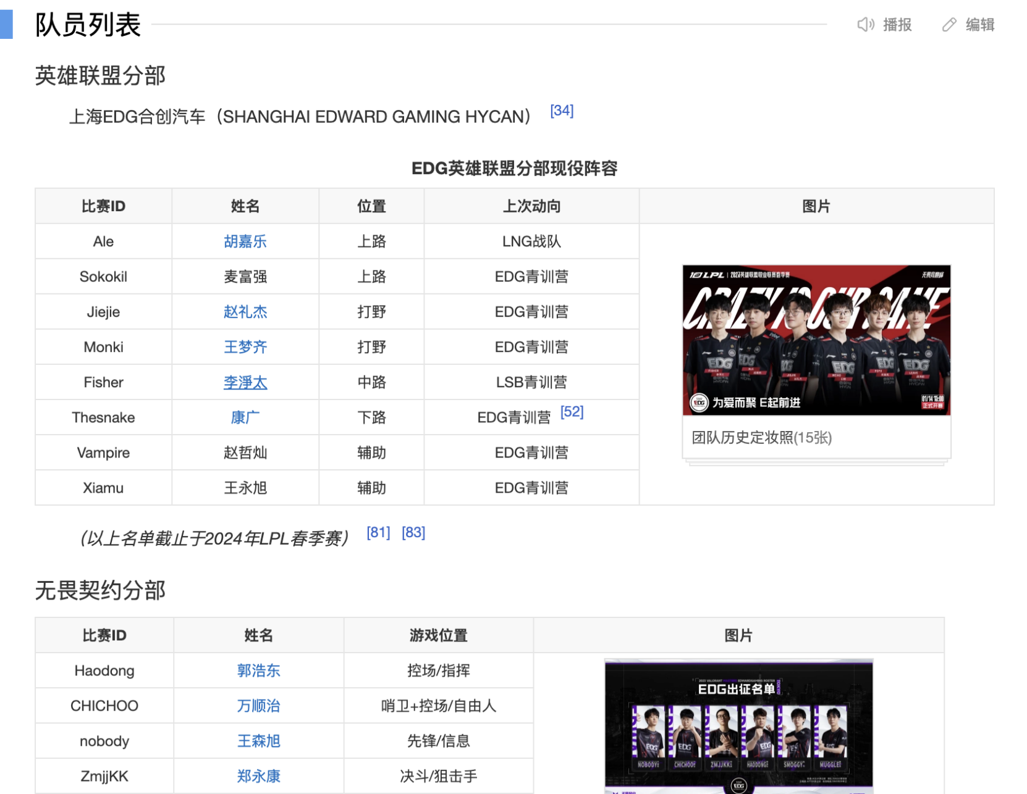Screen dimensions: 1027x794
Task: Select the 中路 position cell
Action: [371, 382]
